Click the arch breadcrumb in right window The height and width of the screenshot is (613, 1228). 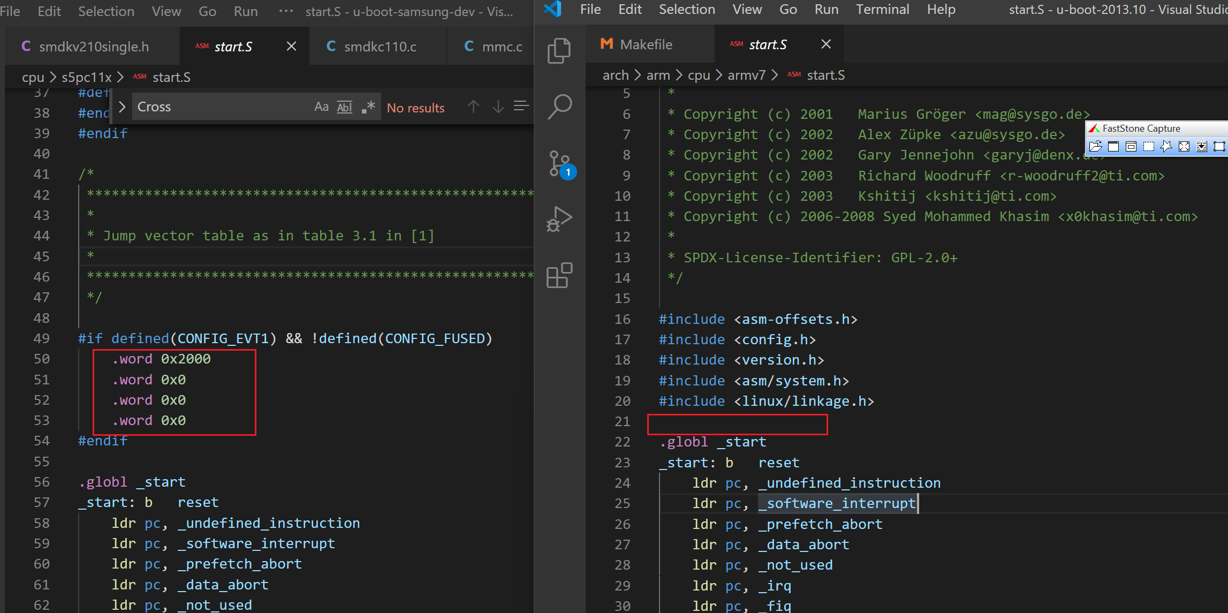(616, 75)
